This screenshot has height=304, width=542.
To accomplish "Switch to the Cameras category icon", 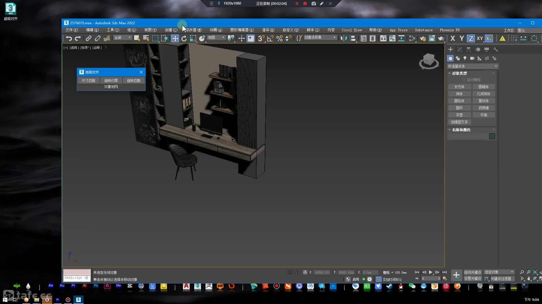I will (x=472, y=58).
